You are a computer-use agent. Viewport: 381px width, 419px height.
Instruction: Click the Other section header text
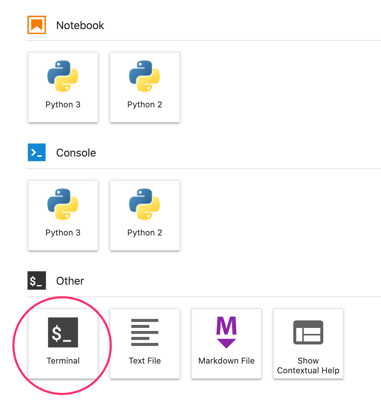click(x=70, y=281)
